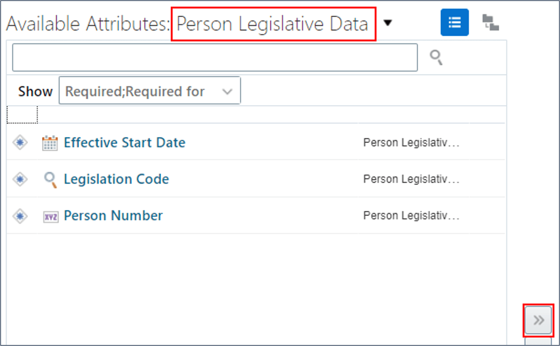This screenshot has height=346, width=560.
Task: Toggle the required asterisk marker for Legislation Code
Action: tap(20, 179)
